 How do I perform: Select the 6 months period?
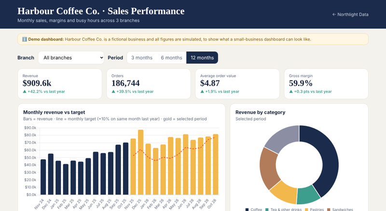click(172, 57)
